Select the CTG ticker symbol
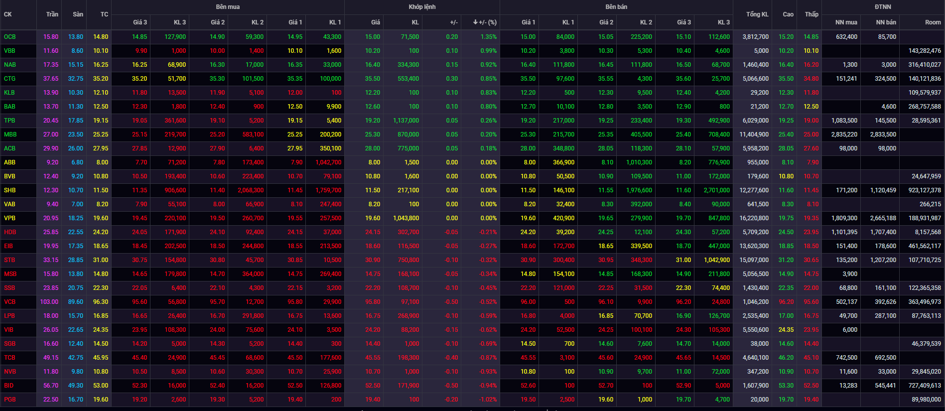 (x=9, y=79)
